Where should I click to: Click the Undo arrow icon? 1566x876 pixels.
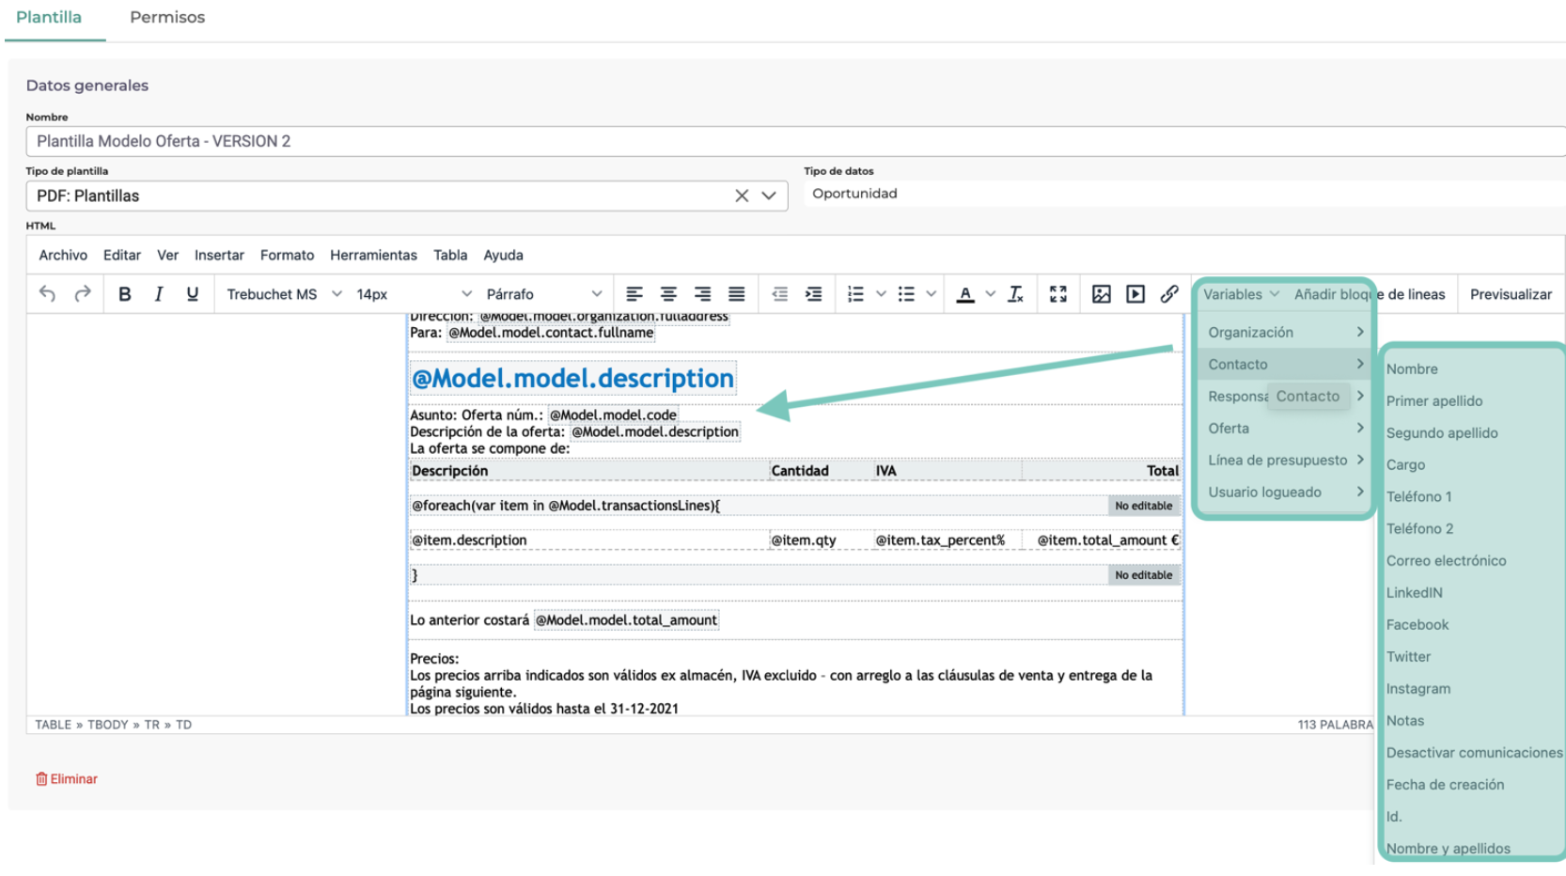click(x=47, y=294)
